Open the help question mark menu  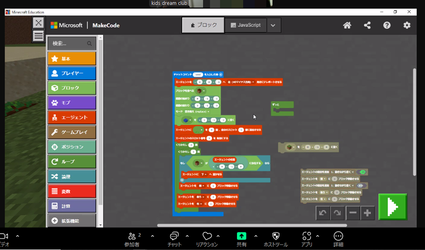coord(387,25)
